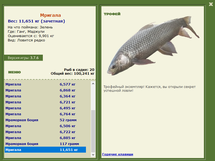Image resolution: width=215 pixels, height=161 pixels.
Task: Click the Оценивается с: 9,901 кг line
Action: click(31, 36)
